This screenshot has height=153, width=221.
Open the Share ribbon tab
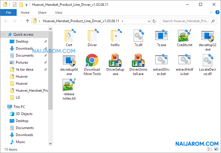pyautogui.click(x=42, y=13)
